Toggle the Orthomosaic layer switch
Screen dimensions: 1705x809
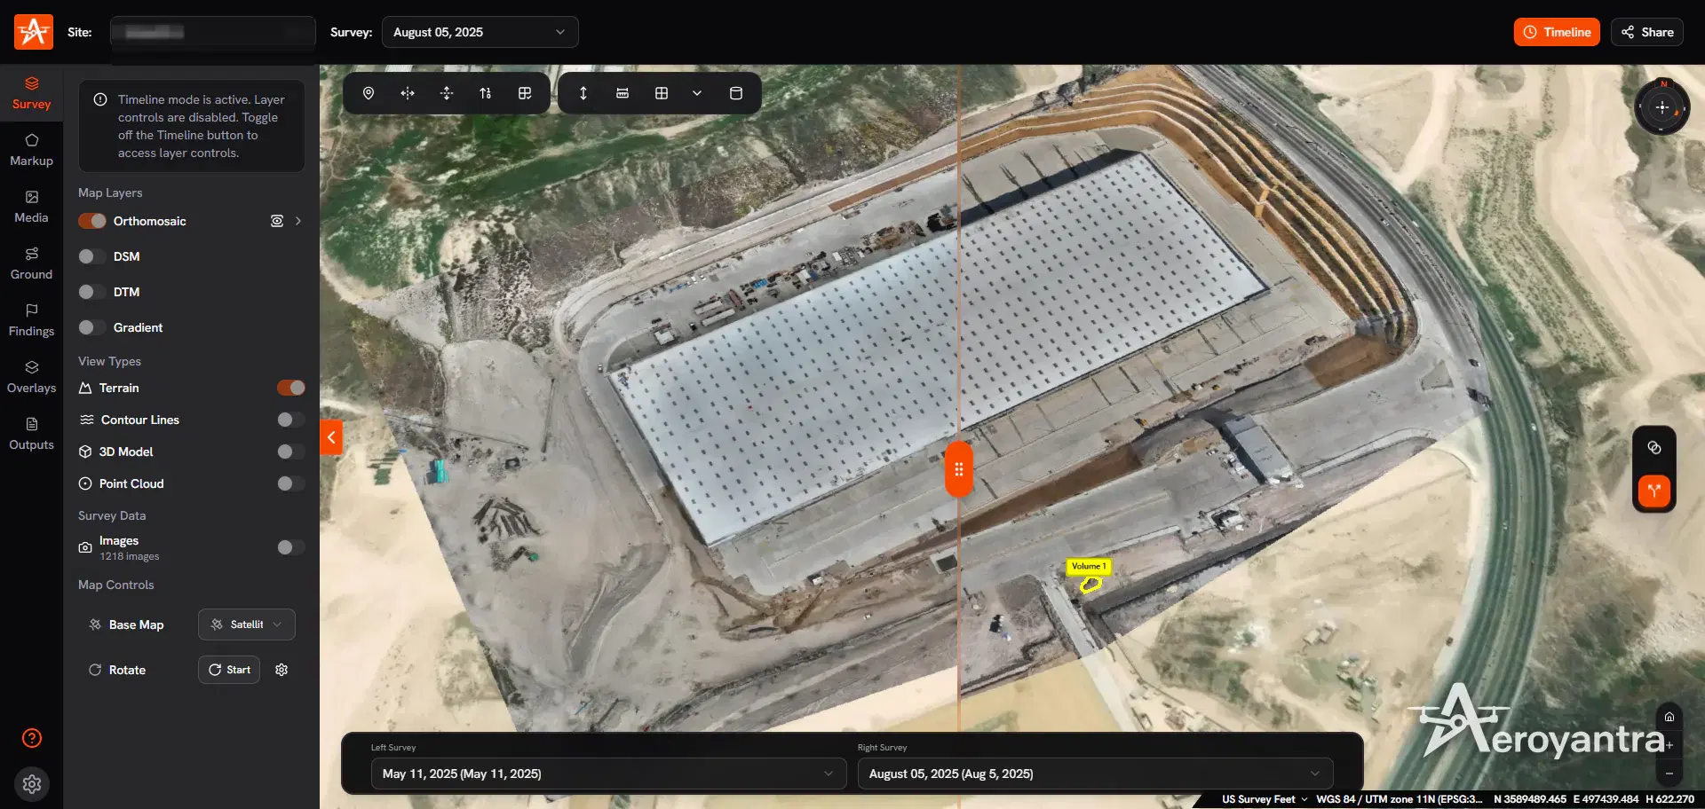pyautogui.click(x=92, y=221)
